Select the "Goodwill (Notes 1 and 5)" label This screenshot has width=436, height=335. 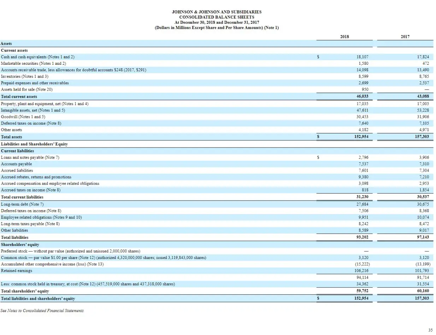(23, 116)
